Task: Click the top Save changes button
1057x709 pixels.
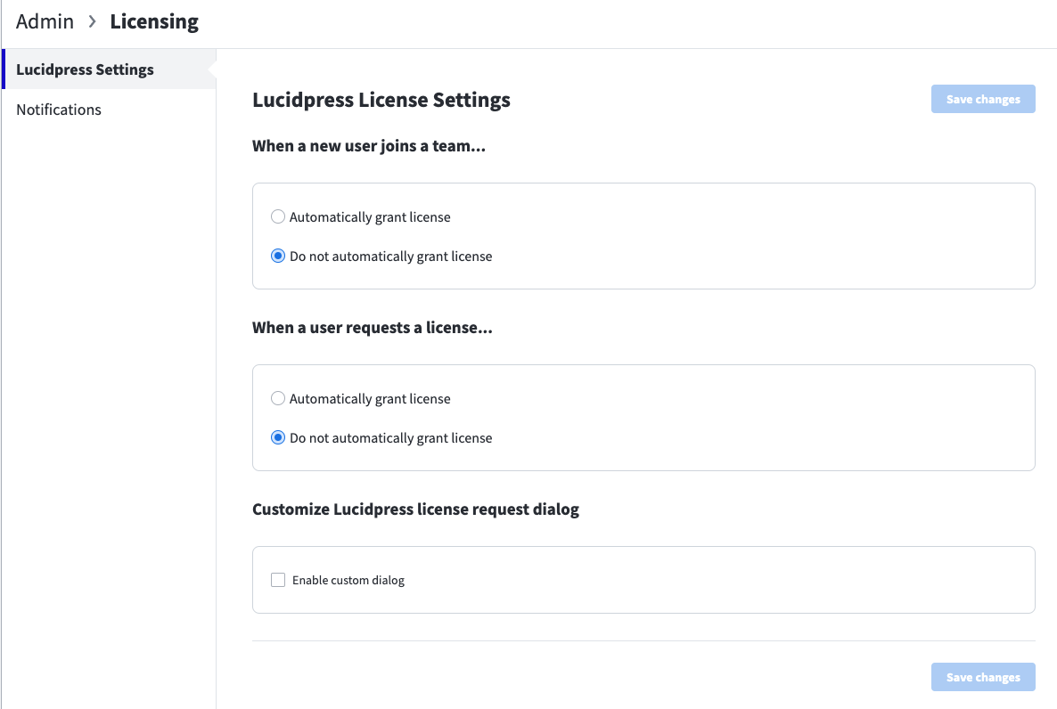Action: [983, 99]
